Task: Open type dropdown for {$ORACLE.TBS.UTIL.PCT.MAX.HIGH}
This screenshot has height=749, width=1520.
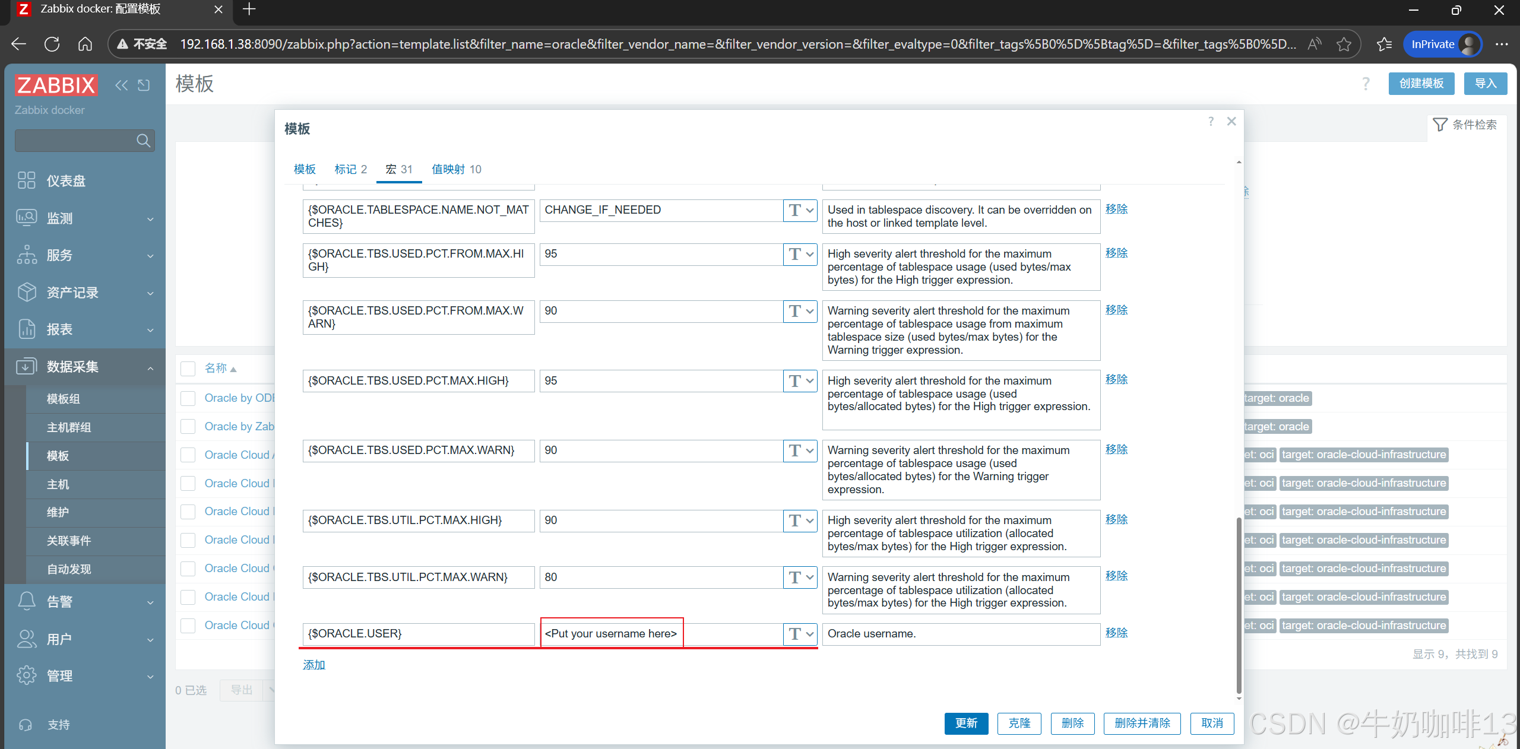Action: coord(800,521)
